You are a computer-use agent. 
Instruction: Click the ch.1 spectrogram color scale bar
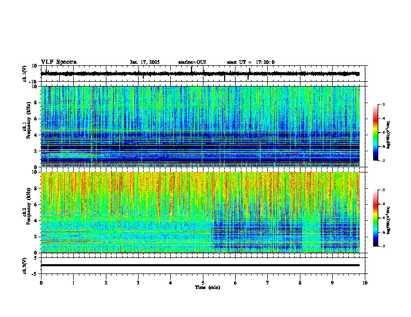[376, 133]
